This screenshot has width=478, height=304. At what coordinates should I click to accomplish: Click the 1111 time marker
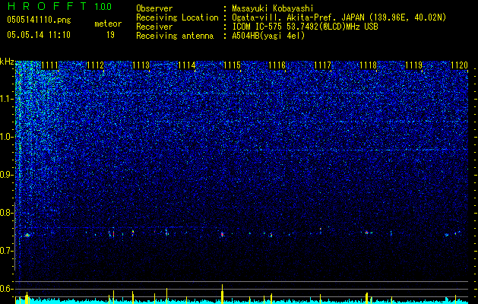[49, 65]
